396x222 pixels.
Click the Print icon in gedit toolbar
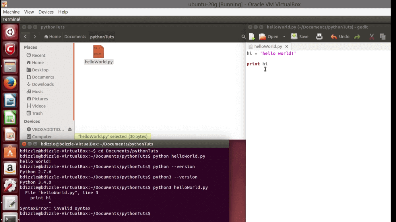point(319,37)
